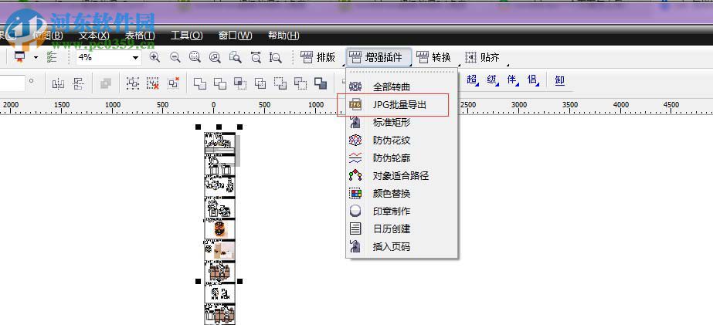Click the options checklist icon
Image resolution: width=713 pixels, height=325 pixels.
(52, 57)
